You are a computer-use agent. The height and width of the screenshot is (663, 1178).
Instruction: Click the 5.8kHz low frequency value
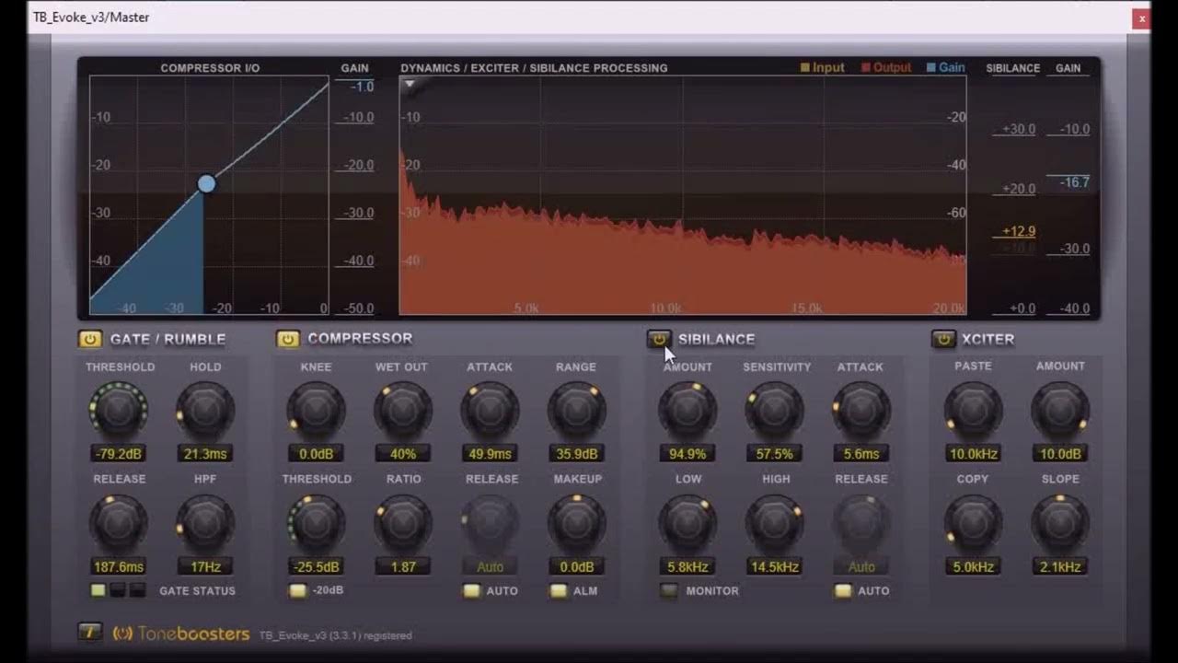coord(687,567)
